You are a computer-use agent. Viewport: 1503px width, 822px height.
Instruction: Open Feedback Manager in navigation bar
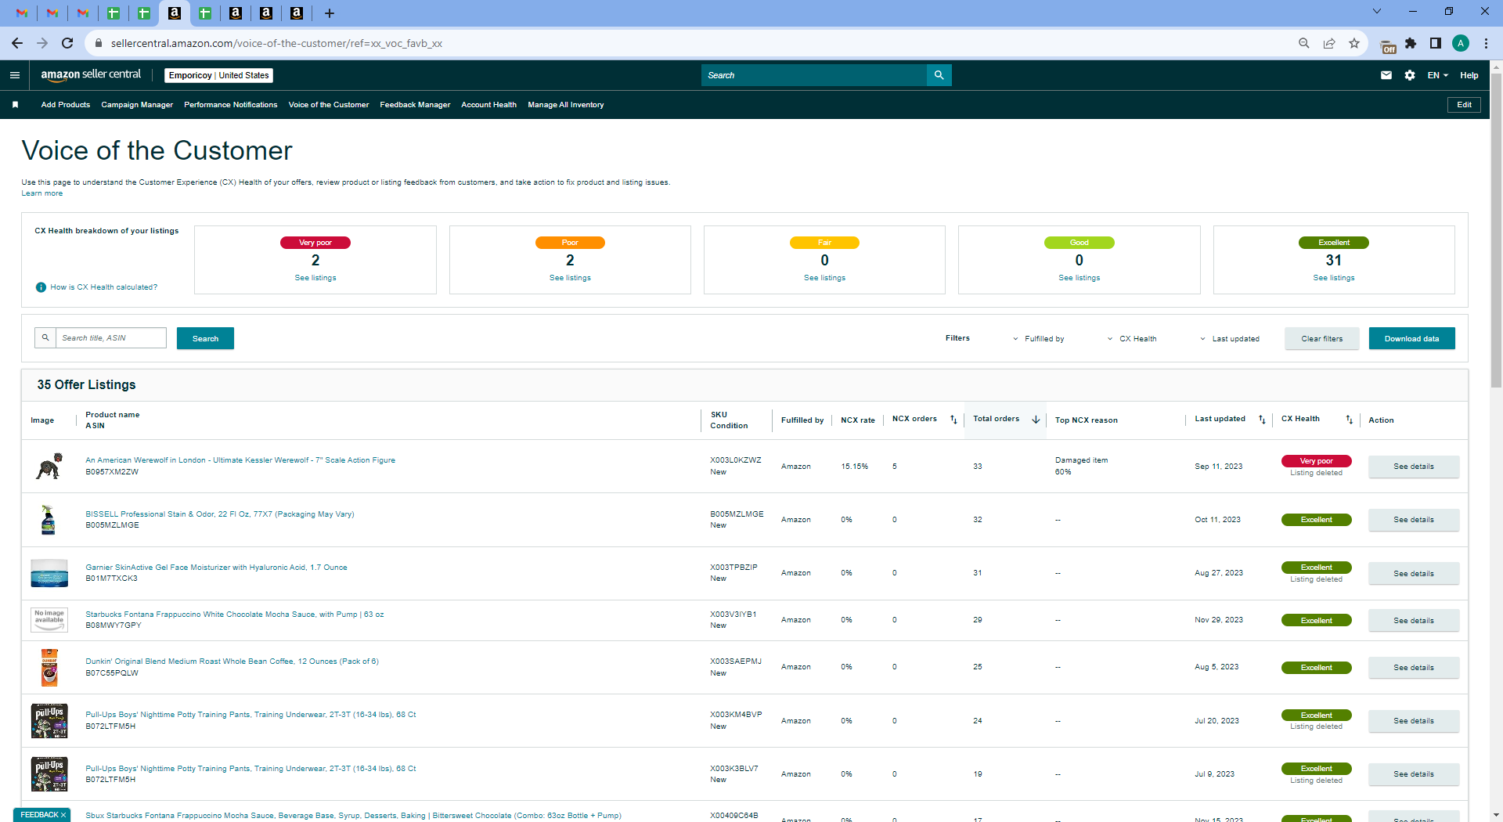pos(415,105)
